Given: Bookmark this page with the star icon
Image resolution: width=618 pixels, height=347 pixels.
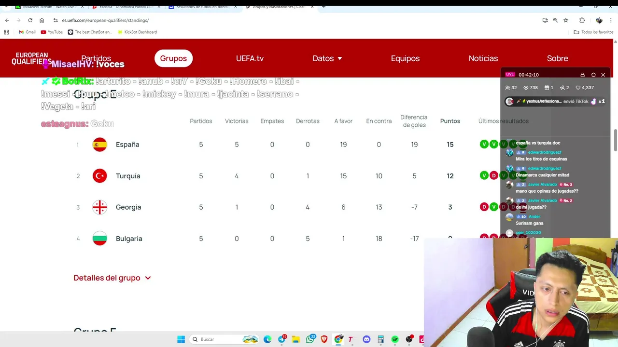Looking at the screenshot, I should coord(566,20).
